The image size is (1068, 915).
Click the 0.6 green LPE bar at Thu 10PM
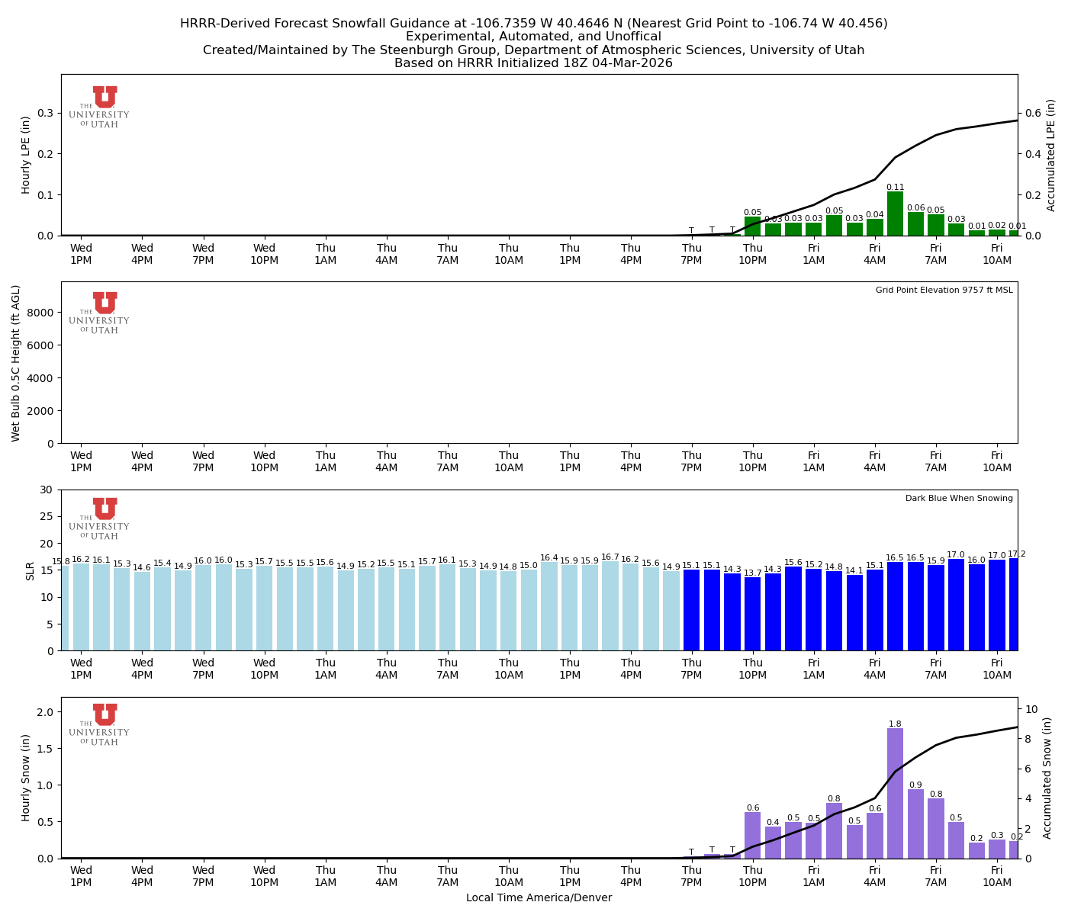tap(752, 226)
